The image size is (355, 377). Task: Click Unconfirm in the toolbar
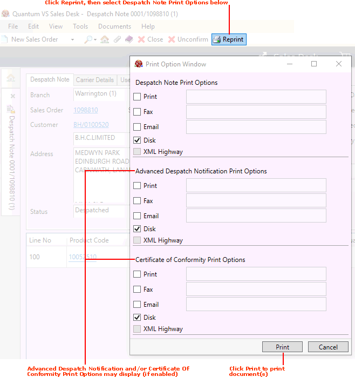point(188,39)
